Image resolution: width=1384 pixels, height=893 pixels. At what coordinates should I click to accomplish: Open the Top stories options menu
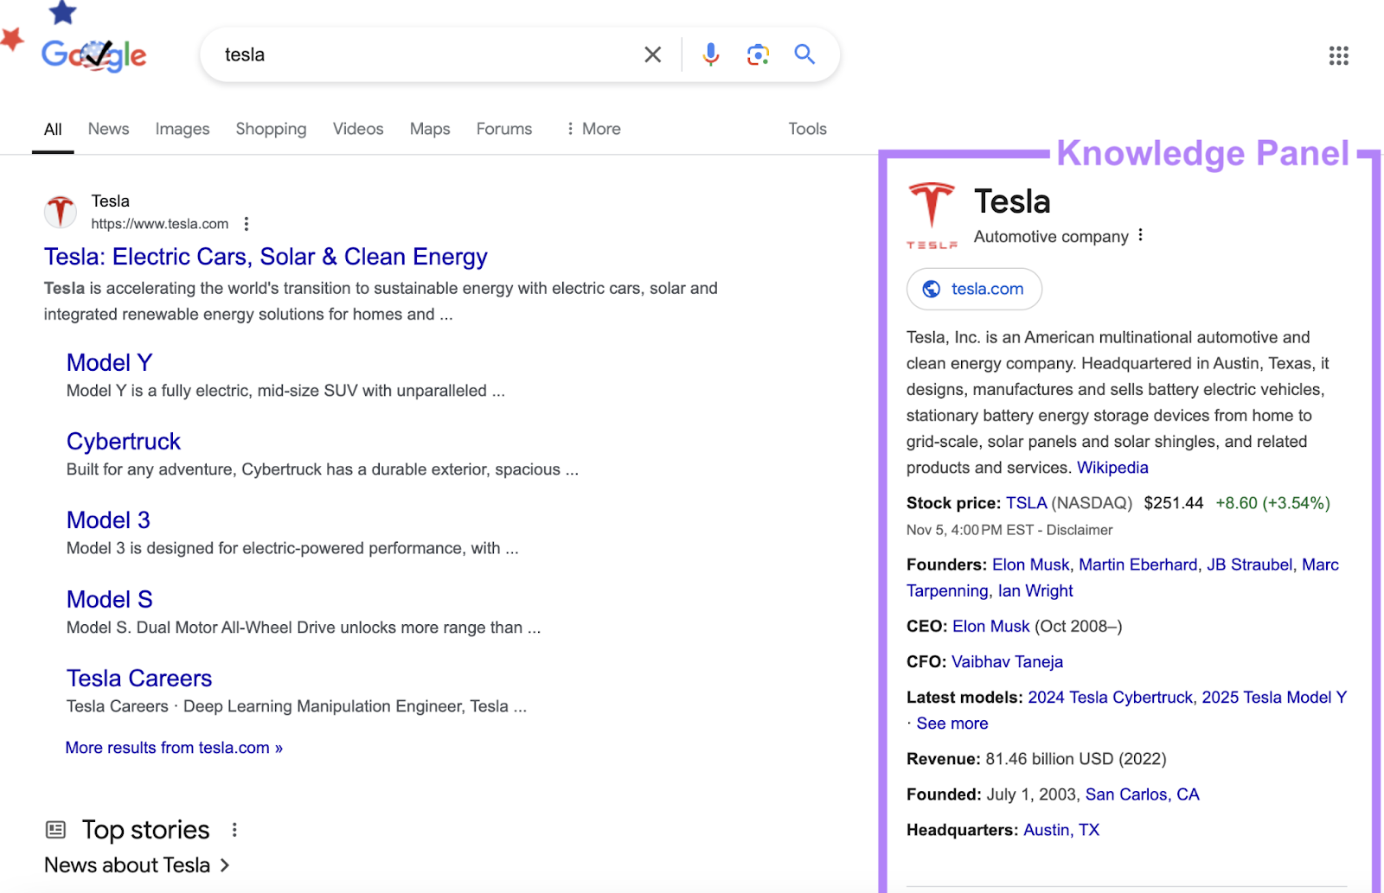click(234, 829)
